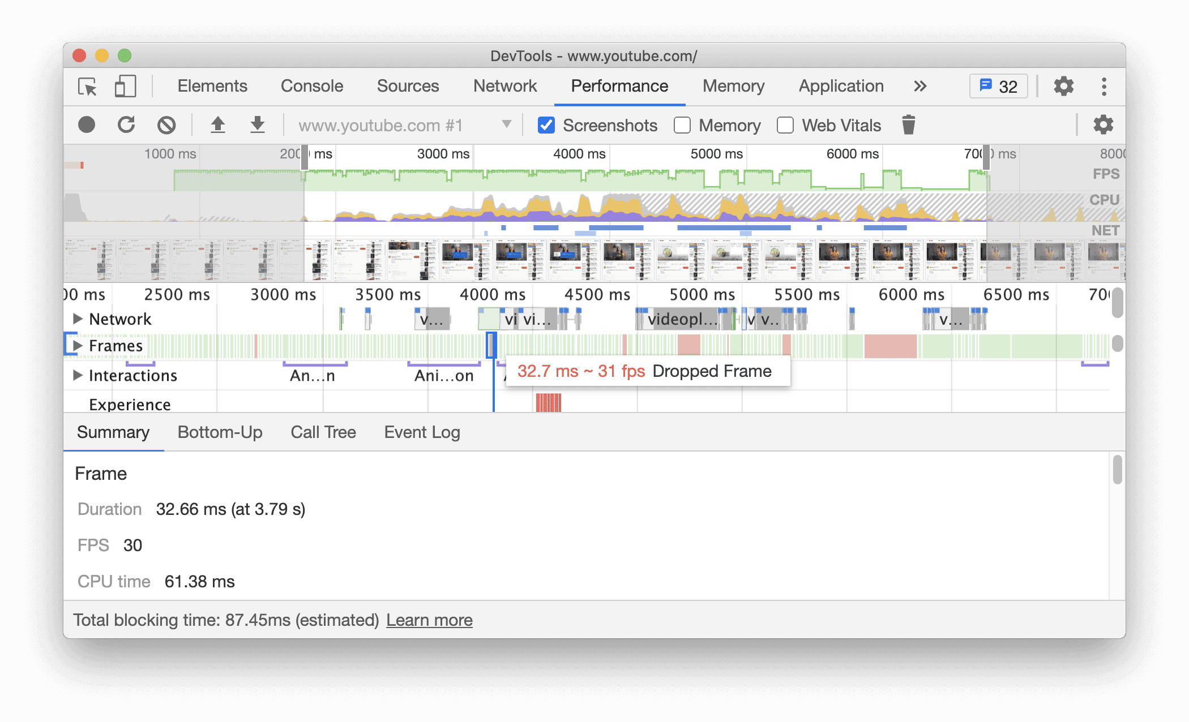The height and width of the screenshot is (722, 1189).
Task: Click the reload and profile icon
Action: (x=127, y=126)
